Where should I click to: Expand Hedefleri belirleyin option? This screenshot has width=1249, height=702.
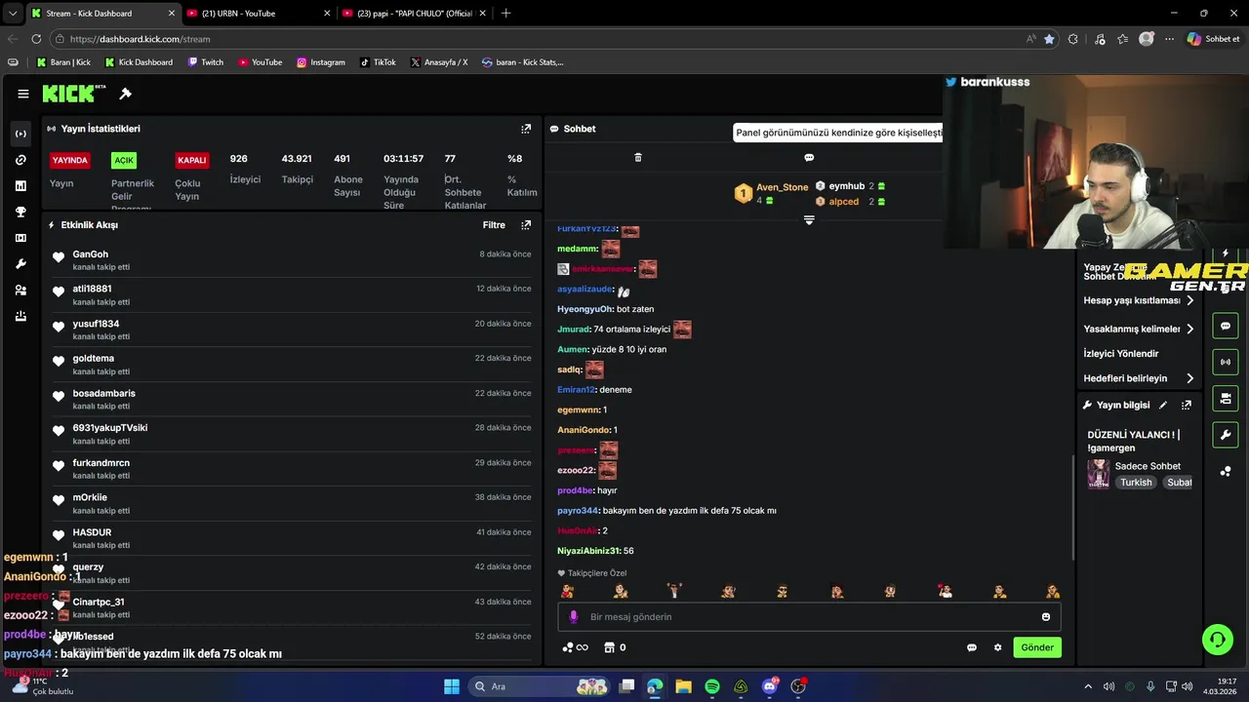(x=1139, y=378)
